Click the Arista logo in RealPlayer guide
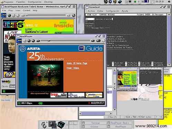Image resolution: width=172 pixels, height=129 pixels. click(30, 48)
